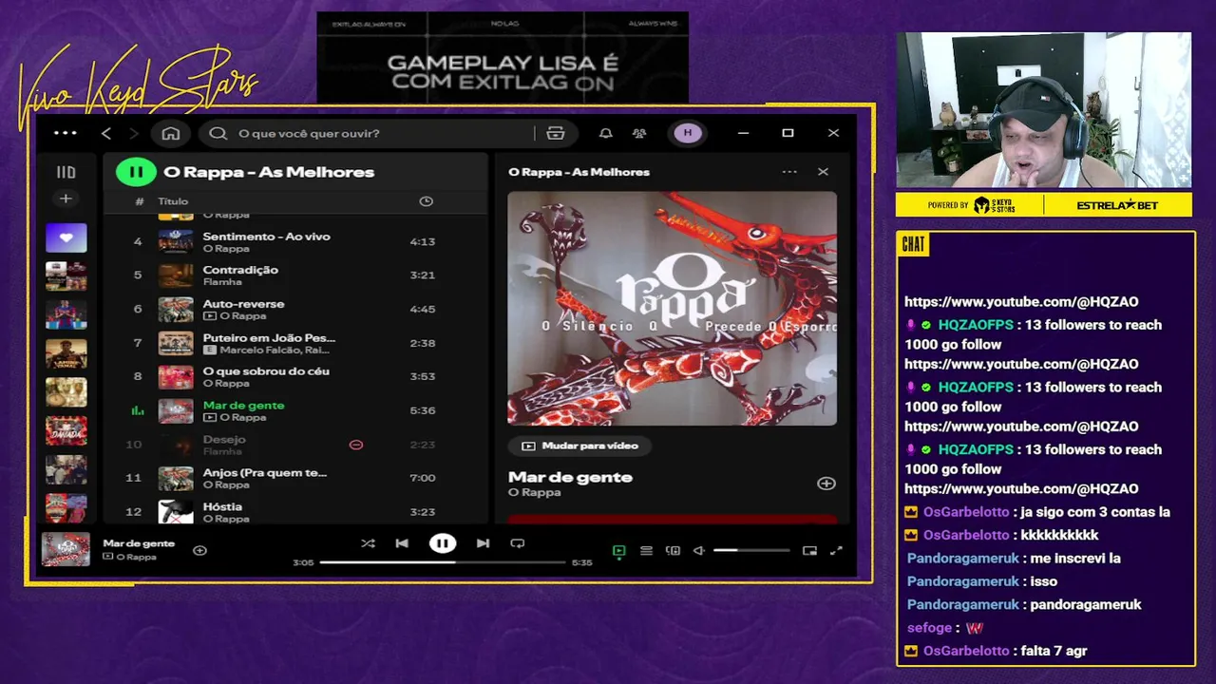Go back with the left arrow
The width and height of the screenshot is (1216, 684).
coord(106,133)
